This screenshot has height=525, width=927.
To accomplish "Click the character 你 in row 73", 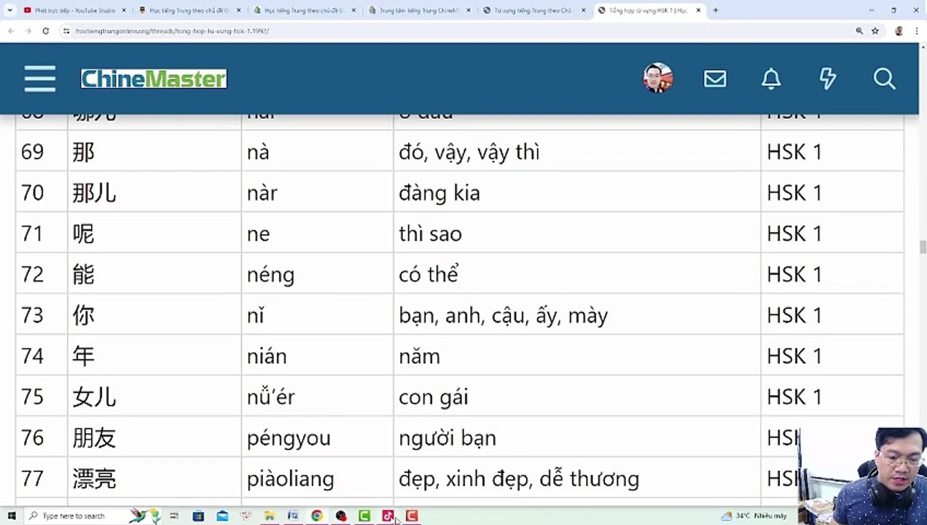I will pos(84,315).
